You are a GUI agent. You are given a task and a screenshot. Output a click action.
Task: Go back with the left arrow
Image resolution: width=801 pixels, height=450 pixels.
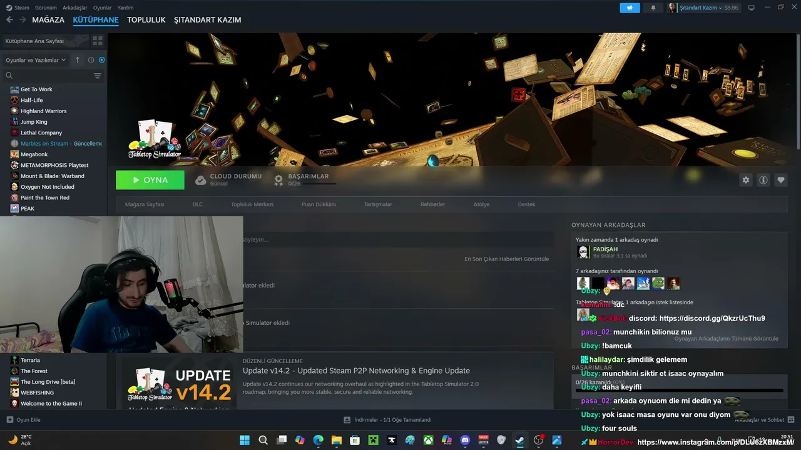[x=9, y=20]
